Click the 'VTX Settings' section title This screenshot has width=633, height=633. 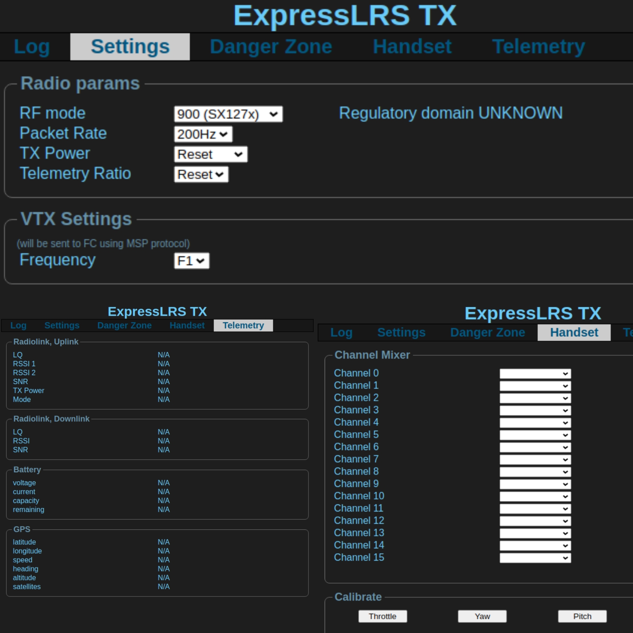point(76,219)
